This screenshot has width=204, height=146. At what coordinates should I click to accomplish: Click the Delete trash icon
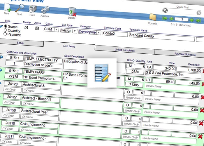73,12
